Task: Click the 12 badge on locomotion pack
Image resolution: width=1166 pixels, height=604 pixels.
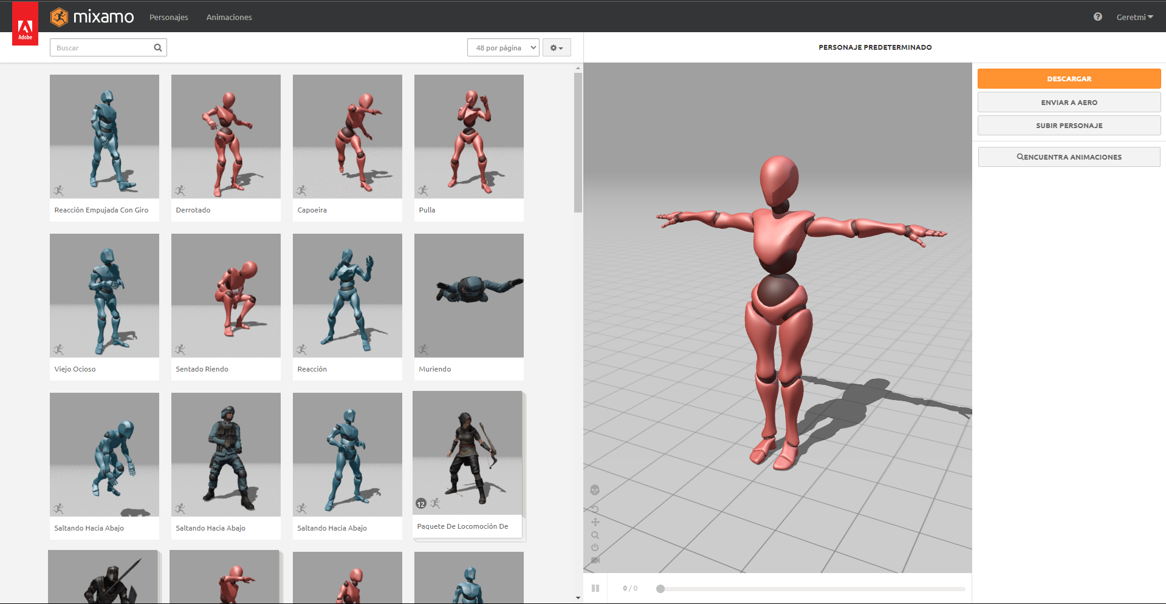Action: coord(421,504)
